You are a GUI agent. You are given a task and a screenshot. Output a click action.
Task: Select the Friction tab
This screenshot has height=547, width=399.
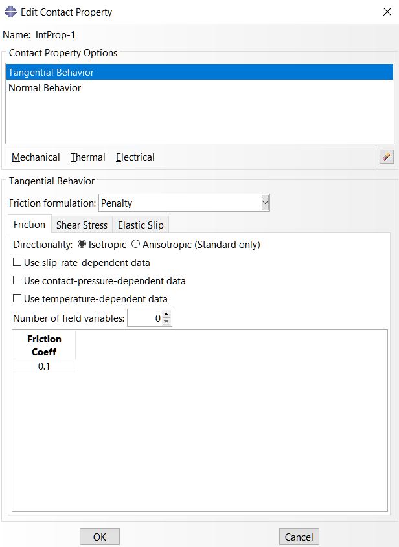(x=30, y=225)
